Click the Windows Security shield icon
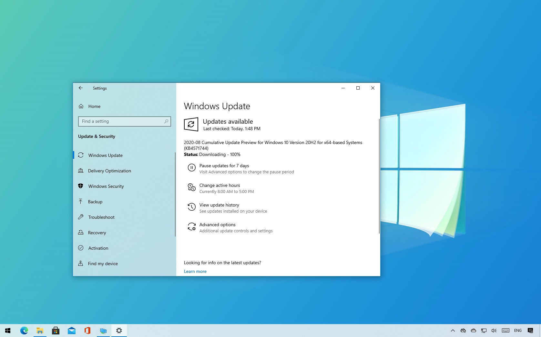Screen dimensions: 541x337 point(81,186)
